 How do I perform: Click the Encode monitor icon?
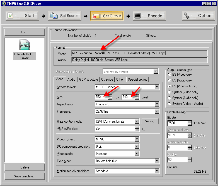(x=137, y=16)
